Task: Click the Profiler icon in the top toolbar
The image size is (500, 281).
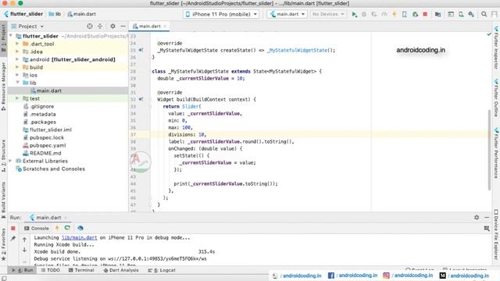Action: coord(384,14)
